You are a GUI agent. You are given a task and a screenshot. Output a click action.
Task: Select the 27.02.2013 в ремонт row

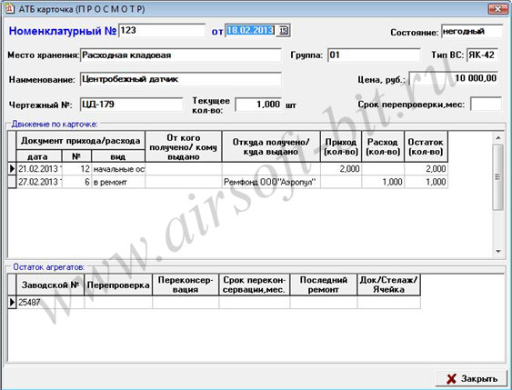(228, 182)
